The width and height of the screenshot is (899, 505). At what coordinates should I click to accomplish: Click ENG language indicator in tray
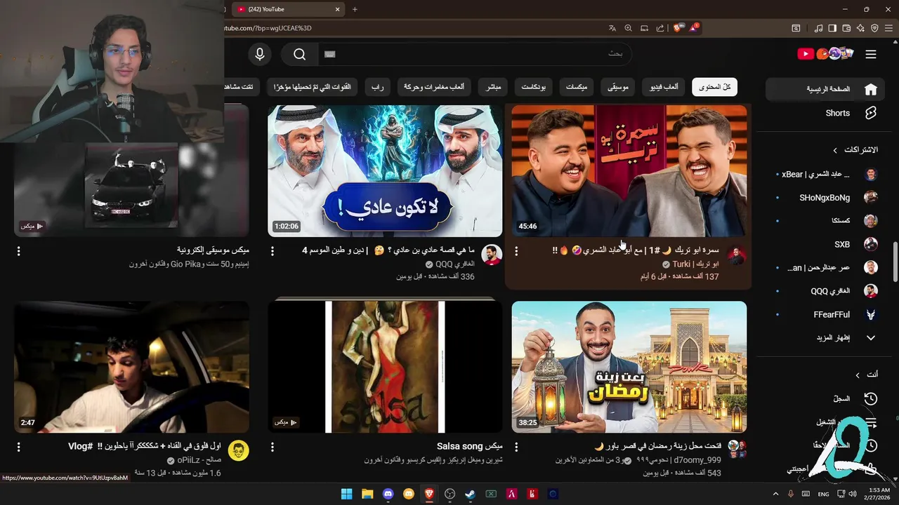(x=823, y=494)
